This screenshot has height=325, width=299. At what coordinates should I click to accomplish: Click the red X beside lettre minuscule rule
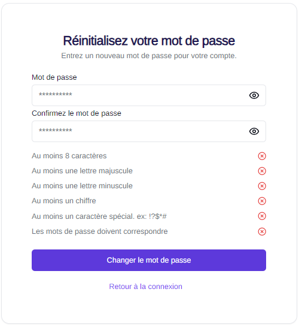(262, 186)
